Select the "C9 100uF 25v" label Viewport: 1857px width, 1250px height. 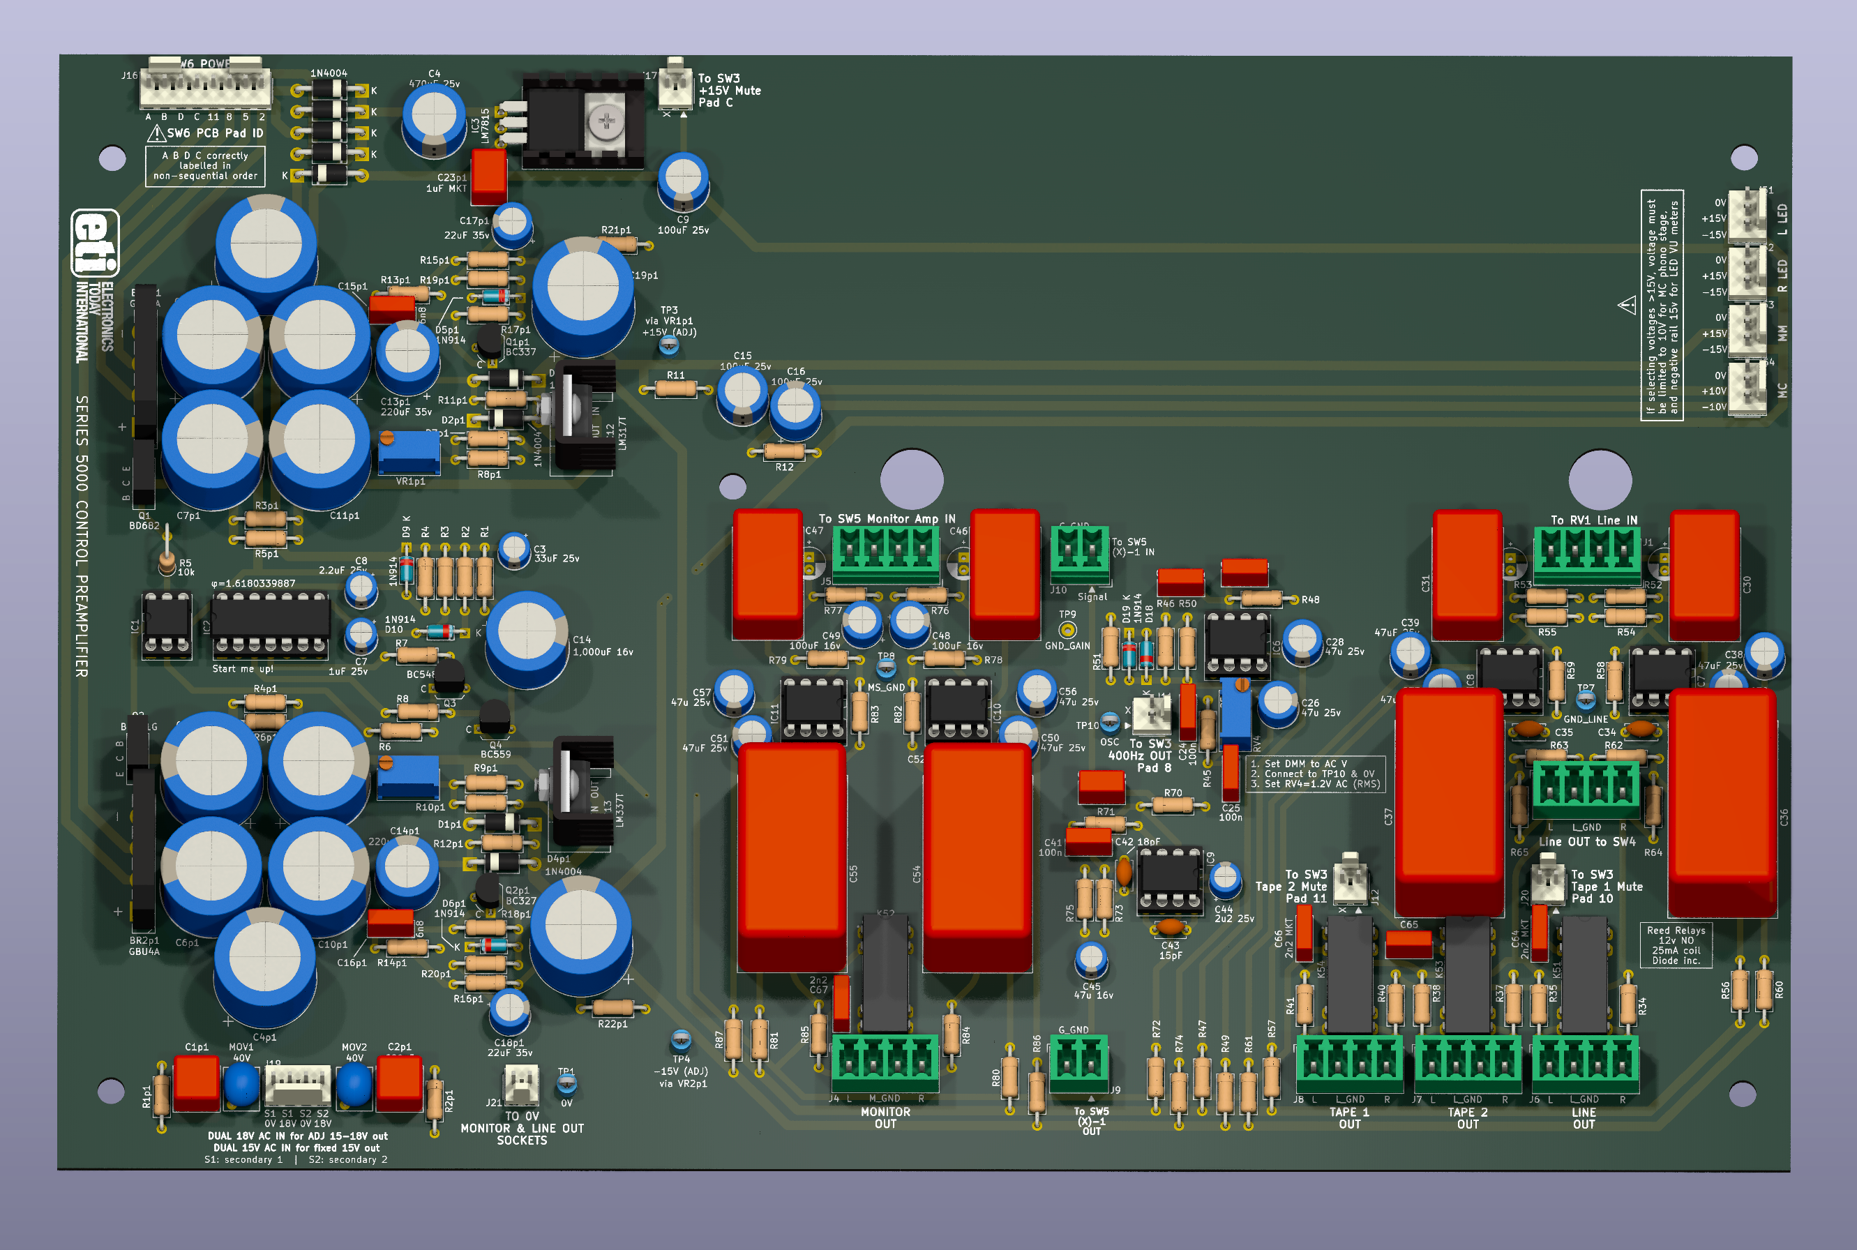coord(684,225)
